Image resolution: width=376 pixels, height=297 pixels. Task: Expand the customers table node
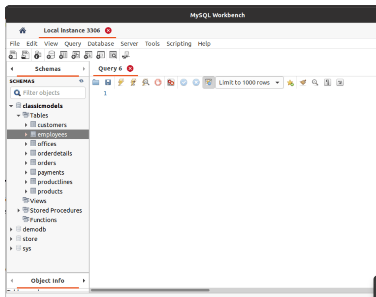coord(26,125)
